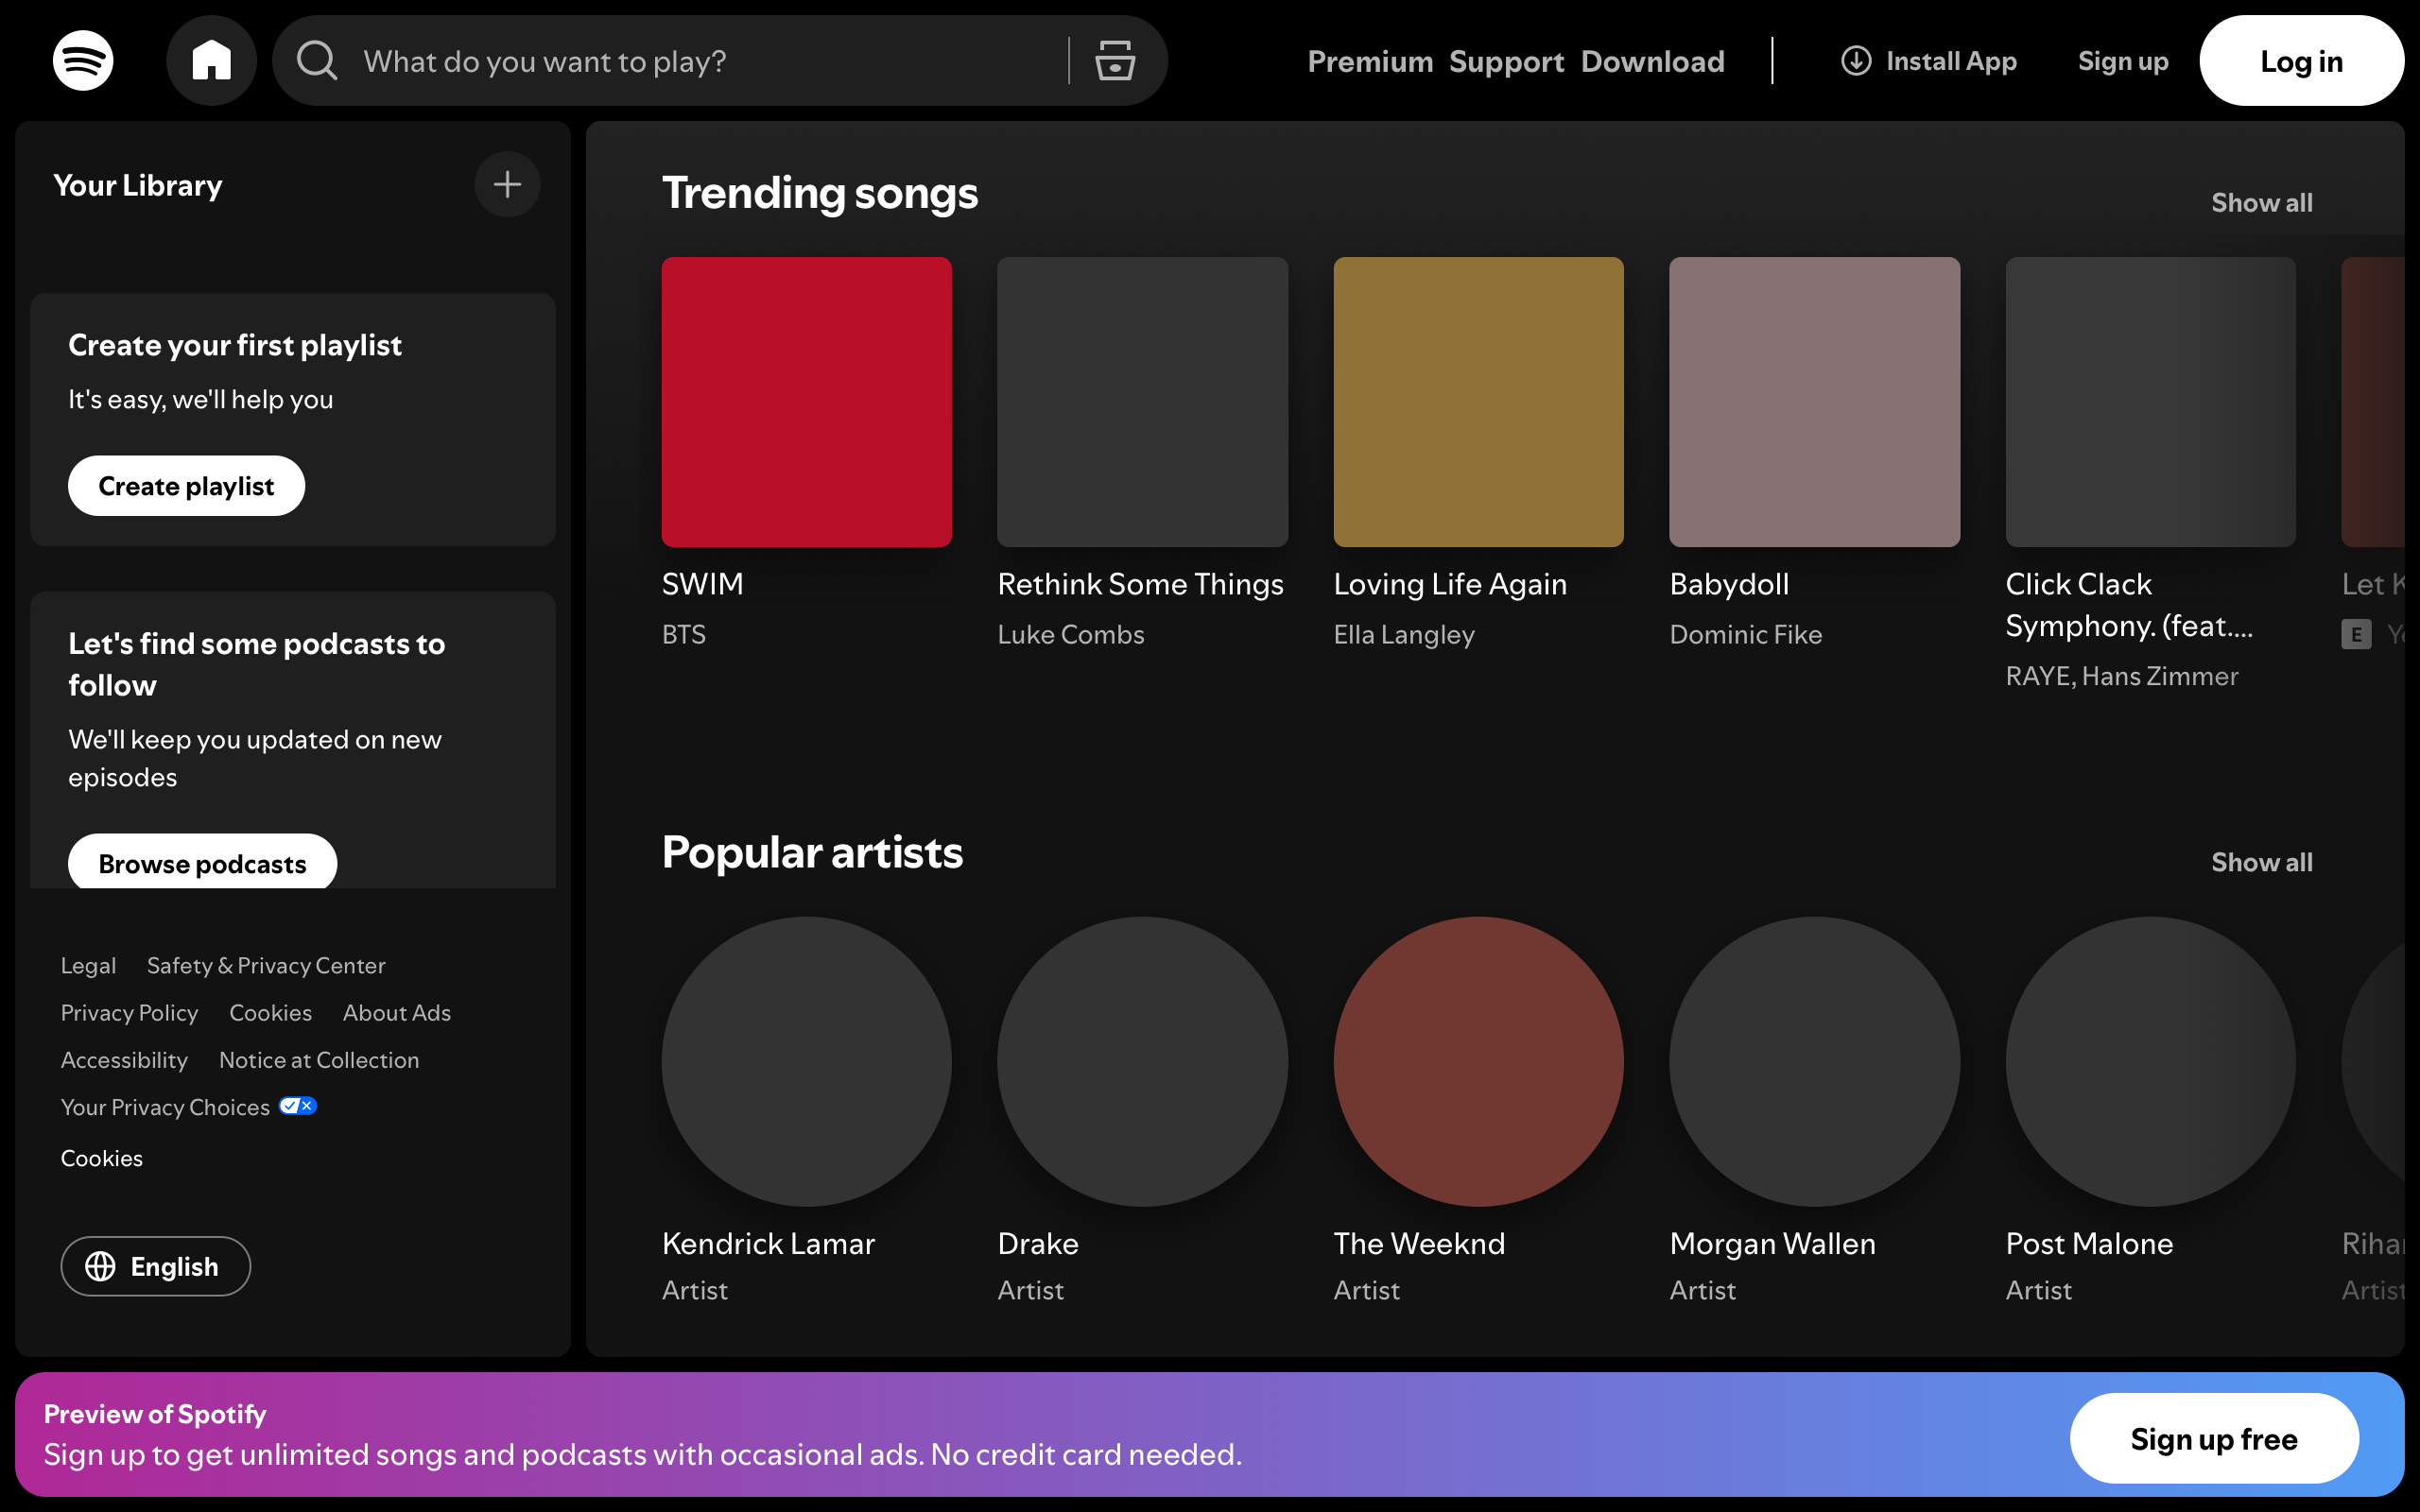Show all Trending songs

(2261, 202)
